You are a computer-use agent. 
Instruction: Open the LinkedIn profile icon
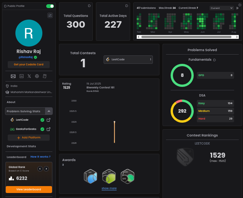click(22, 76)
